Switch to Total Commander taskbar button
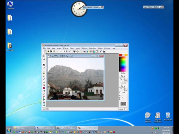179x134 pixels. (45, 128)
